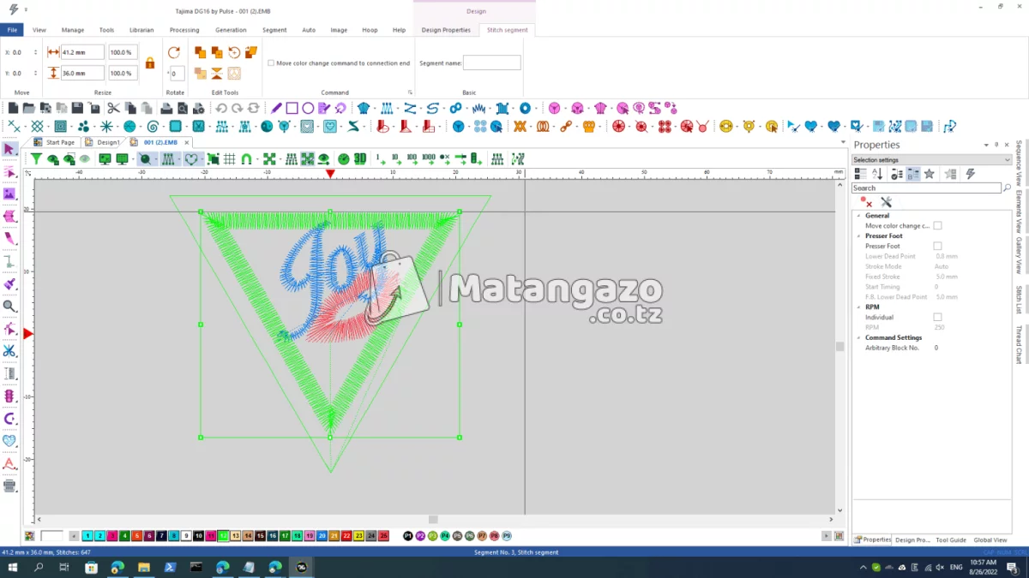Select the magnifying glass Zoom tool

coord(9,306)
